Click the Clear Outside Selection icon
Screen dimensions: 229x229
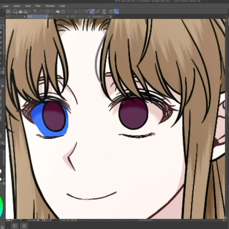click(x=52, y=11)
